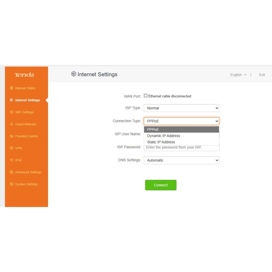This screenshot has height=272, width=272.
Task: Select the PPPoE option in list
Action: [x=153, y=129]
